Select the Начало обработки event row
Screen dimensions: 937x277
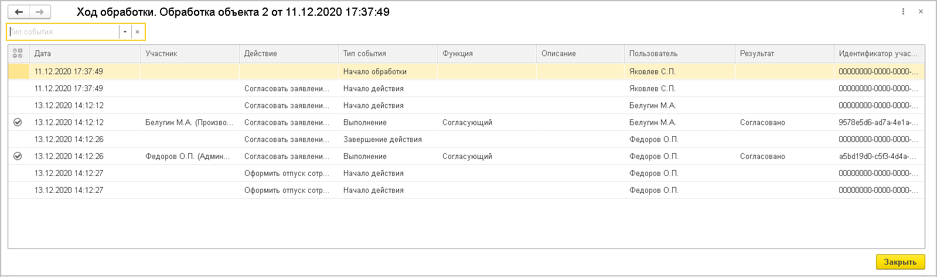(x=375, y=71)
